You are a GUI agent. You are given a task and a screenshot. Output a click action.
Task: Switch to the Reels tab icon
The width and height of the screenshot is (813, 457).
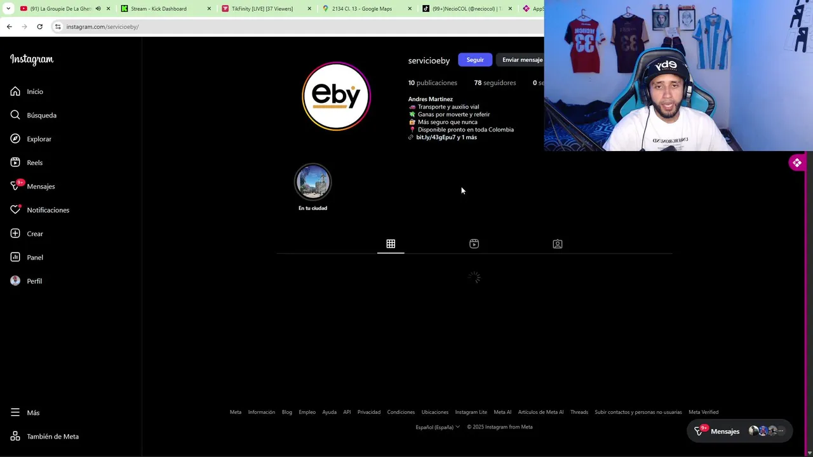[x=474, y=244]
